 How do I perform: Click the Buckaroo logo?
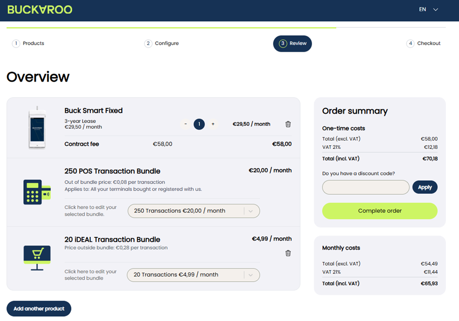pyautogui.click(x=39, y=10)
